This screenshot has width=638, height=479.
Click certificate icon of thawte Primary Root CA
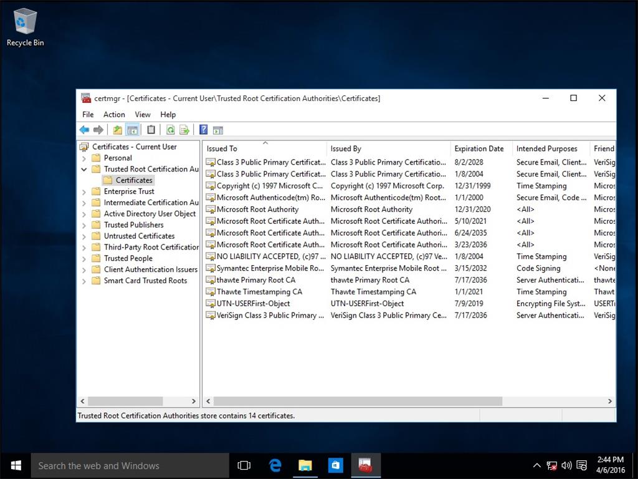tap(211, 280)
